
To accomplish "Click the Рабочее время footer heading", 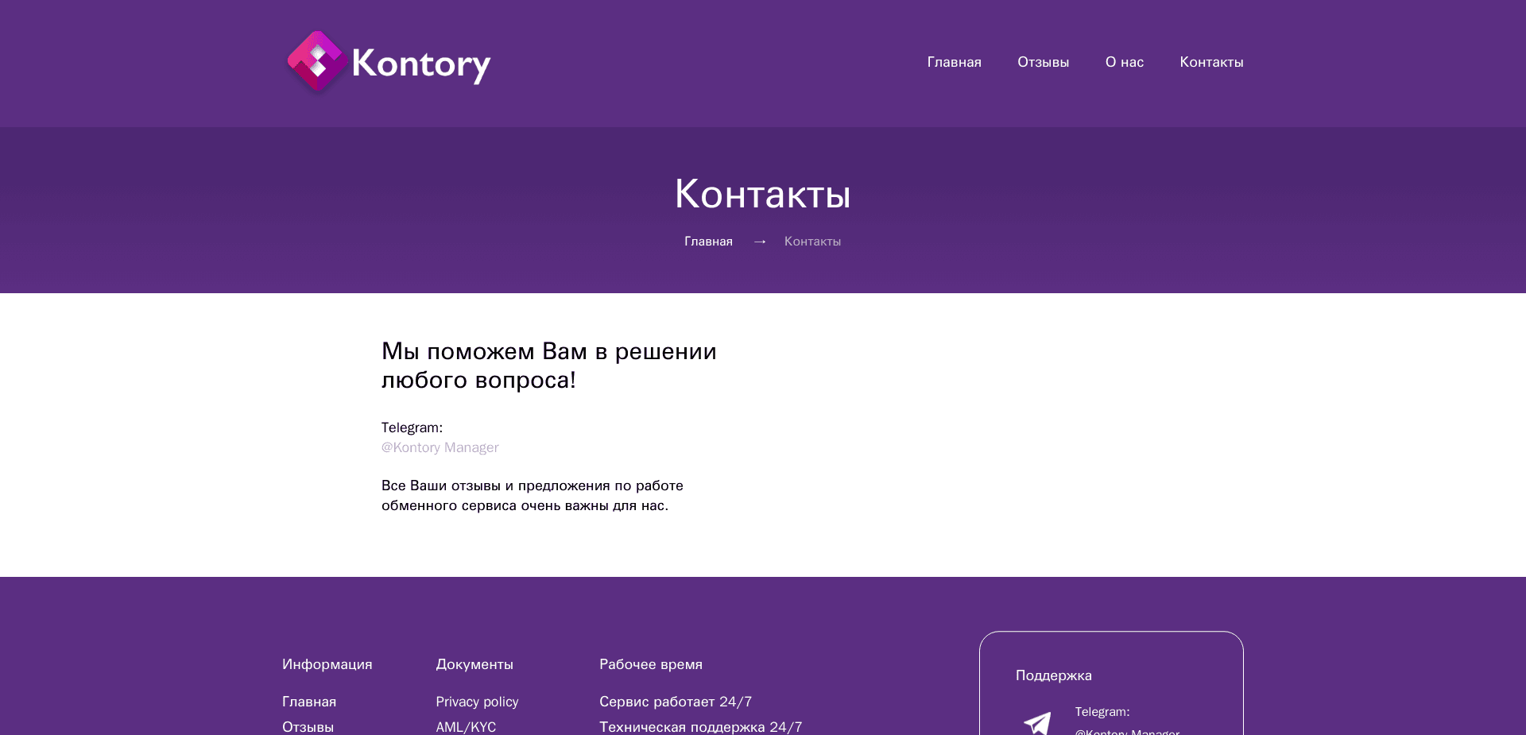I will point(650,665).
